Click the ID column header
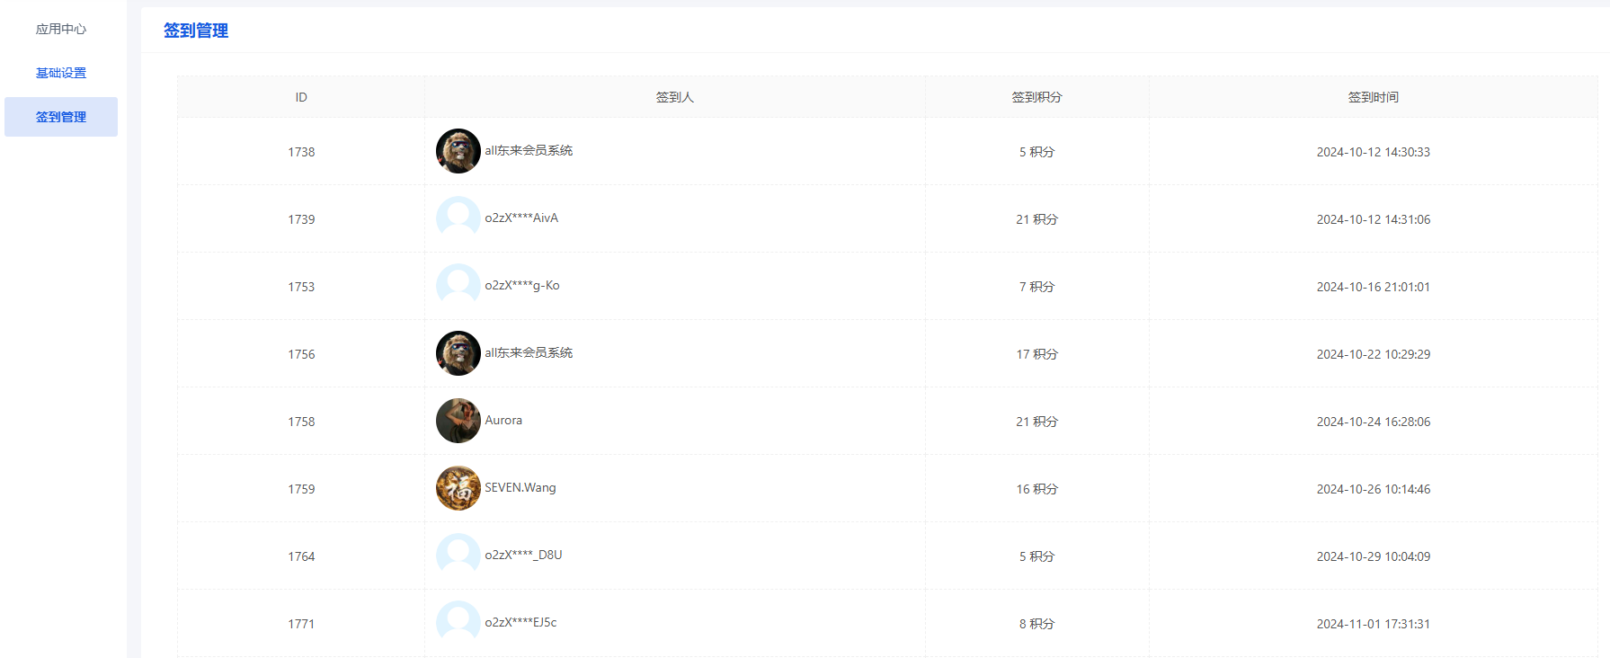1610x658 pixels. (301, 97)
